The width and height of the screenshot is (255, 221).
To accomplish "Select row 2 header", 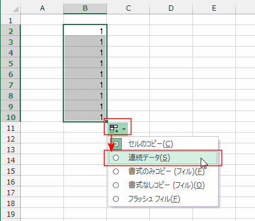I will coord(11,31).
